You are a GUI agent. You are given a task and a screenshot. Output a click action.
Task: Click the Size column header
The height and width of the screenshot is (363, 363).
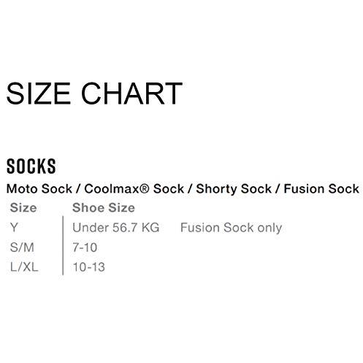pyautogui.click(x=23, y=208)
